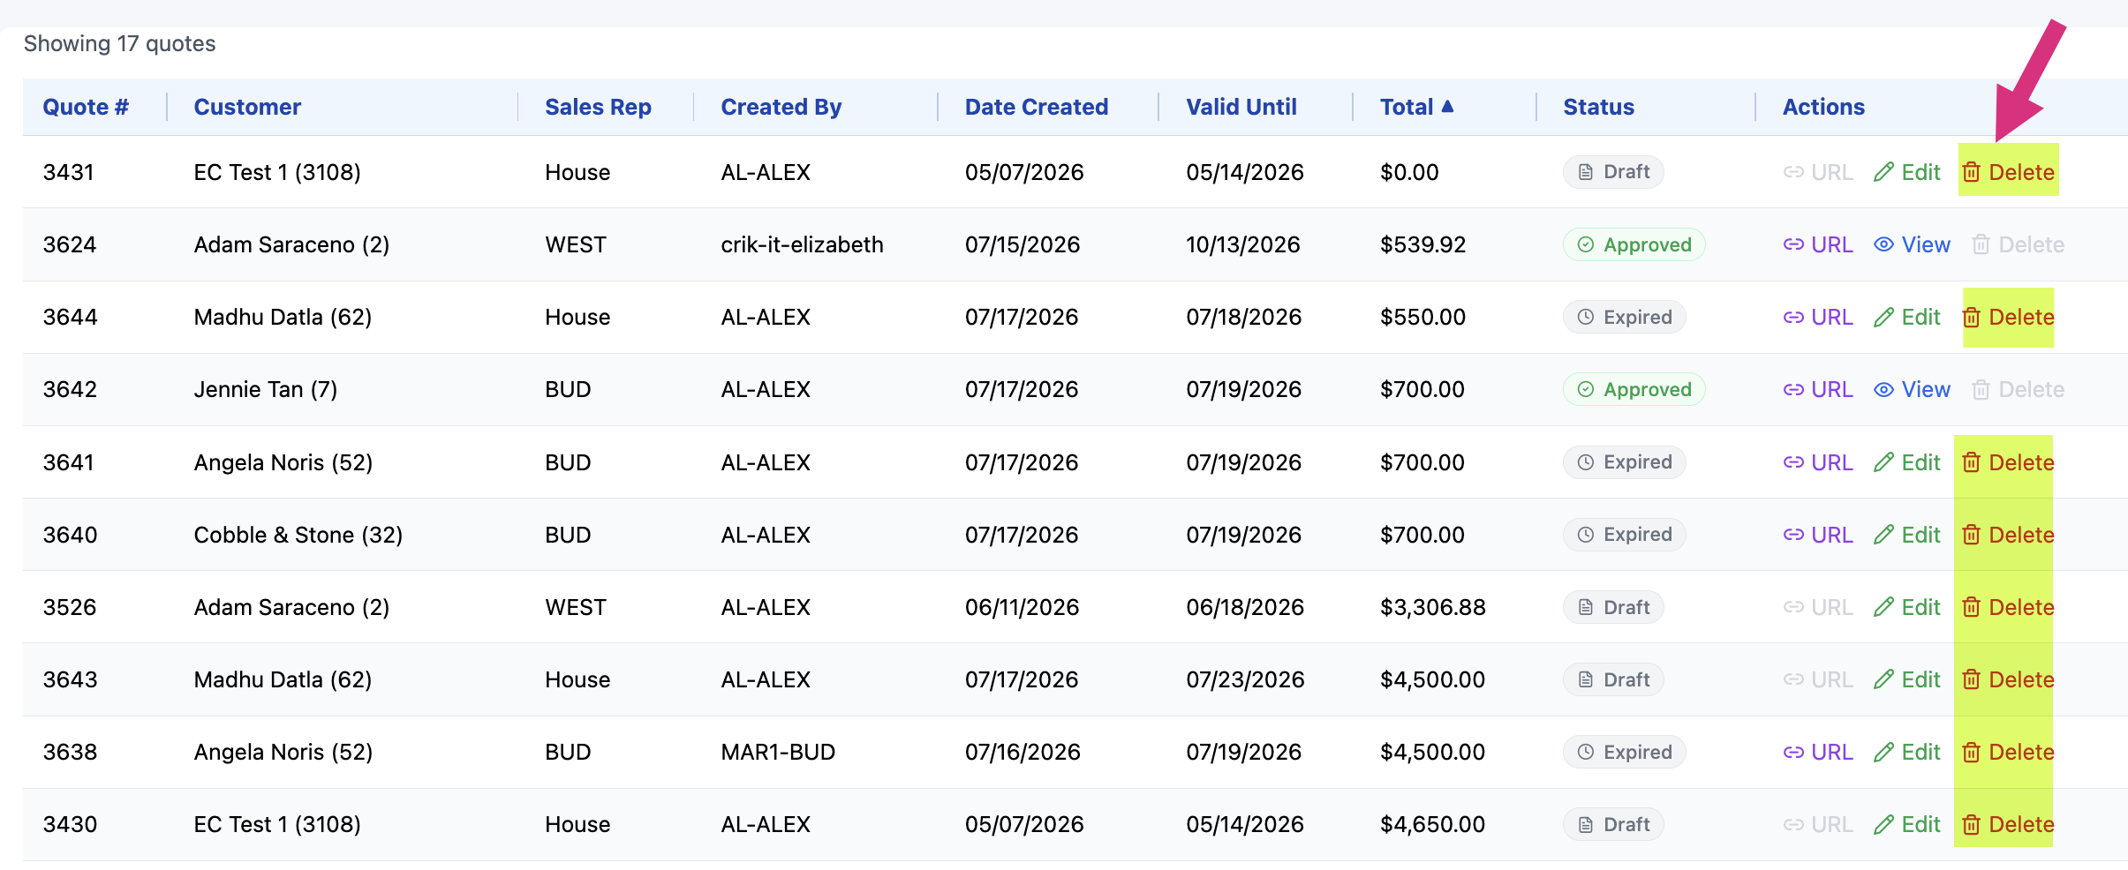Sort table by Date Created header
This screenshot has width=2128, height=870.
coord(1036,107)
